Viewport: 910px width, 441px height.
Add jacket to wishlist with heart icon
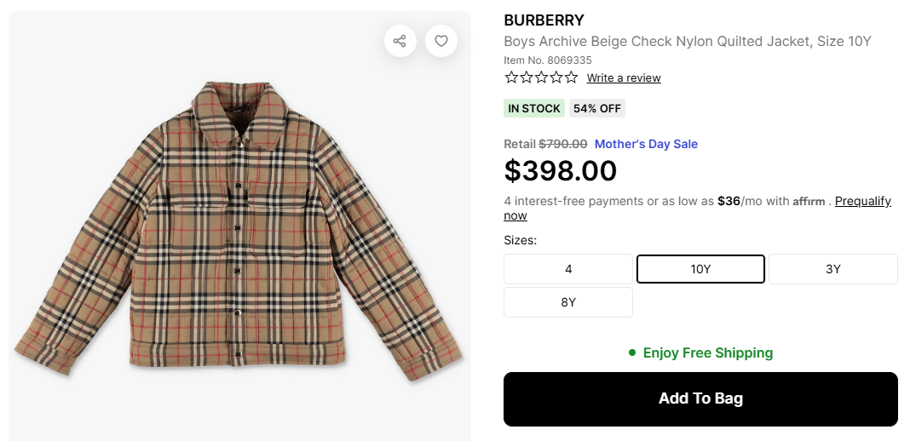441,41
